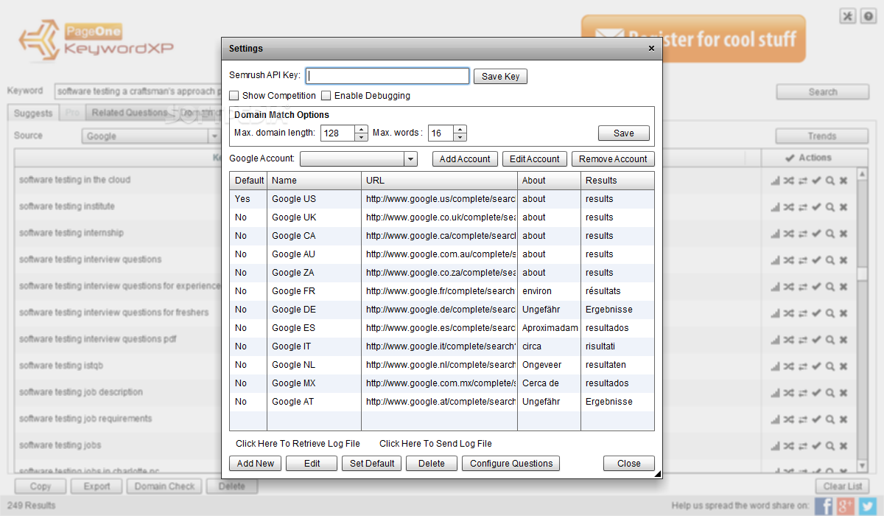Image resolution: width=884 pixels, height=516 pixels.
Task: Click bar chart icon for 'interview questions for freshers'
Action: pyautogui.click(x=775, y=313)
